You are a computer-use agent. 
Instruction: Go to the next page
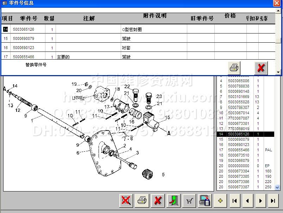click(x=260, y=201)
